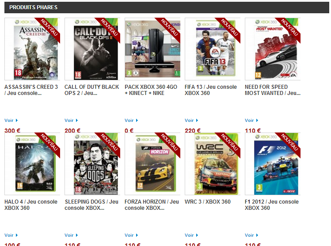Click the F1 2012 product title
The height and width of the screenshot is (246, 331).
[272, 205]
